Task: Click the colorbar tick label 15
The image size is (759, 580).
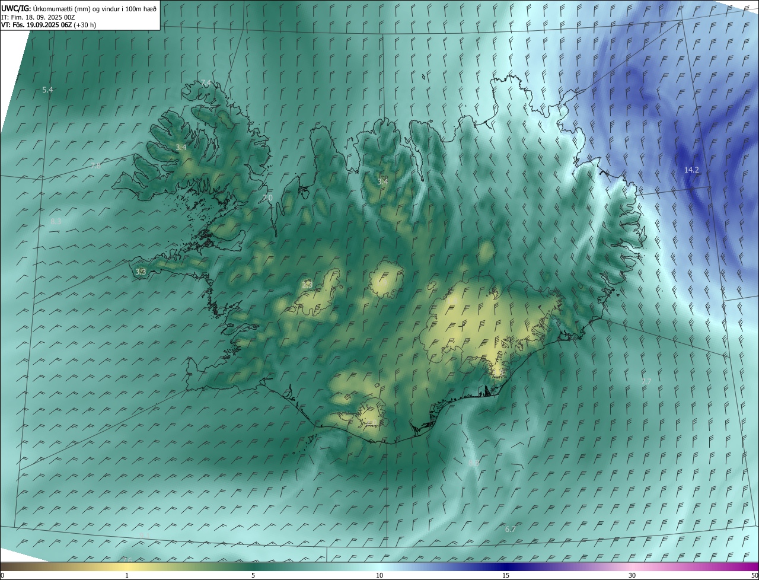Action: pos(506,575)
